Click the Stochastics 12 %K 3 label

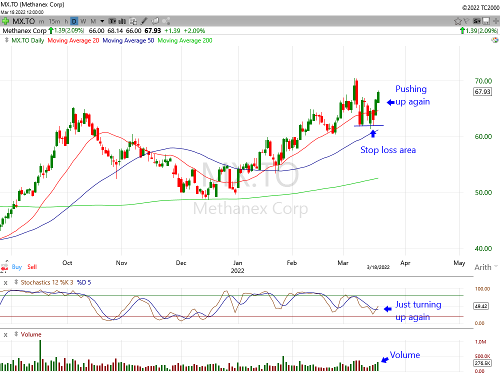pyautogui.click(x=47, y=282)
